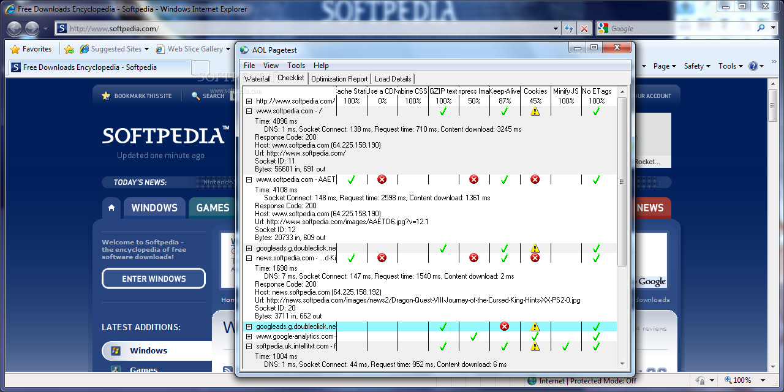Click the Google search input field
The image size is (784, 392).
[682, 28]
